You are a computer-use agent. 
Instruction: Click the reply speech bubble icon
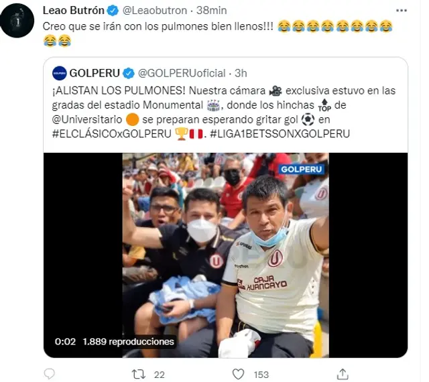click(50, 373)
